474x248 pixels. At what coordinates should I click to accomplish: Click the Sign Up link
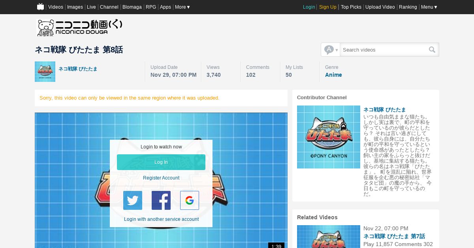click(328, 7)
